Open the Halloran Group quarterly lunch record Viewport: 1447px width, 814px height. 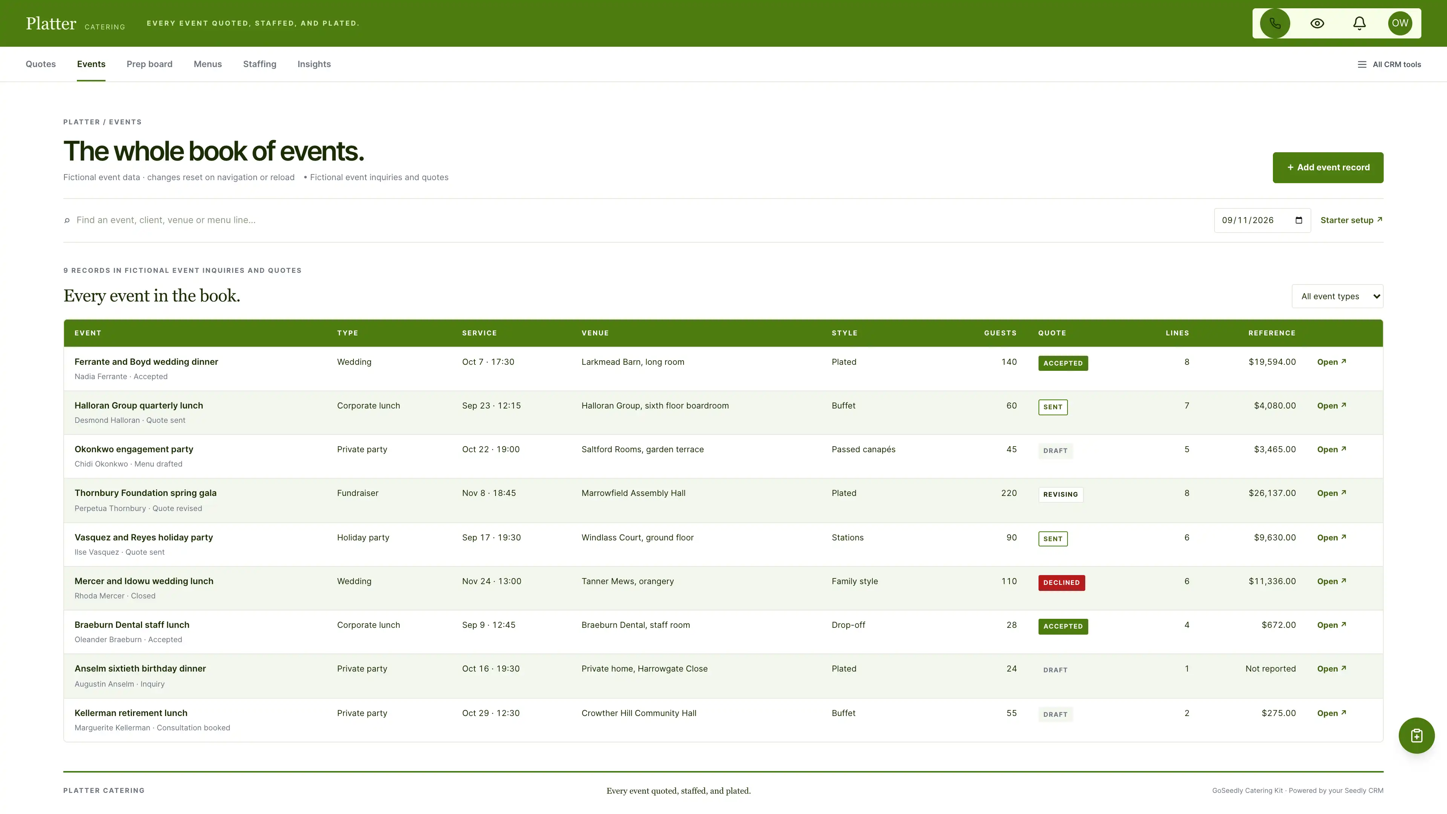[1331, 405]
